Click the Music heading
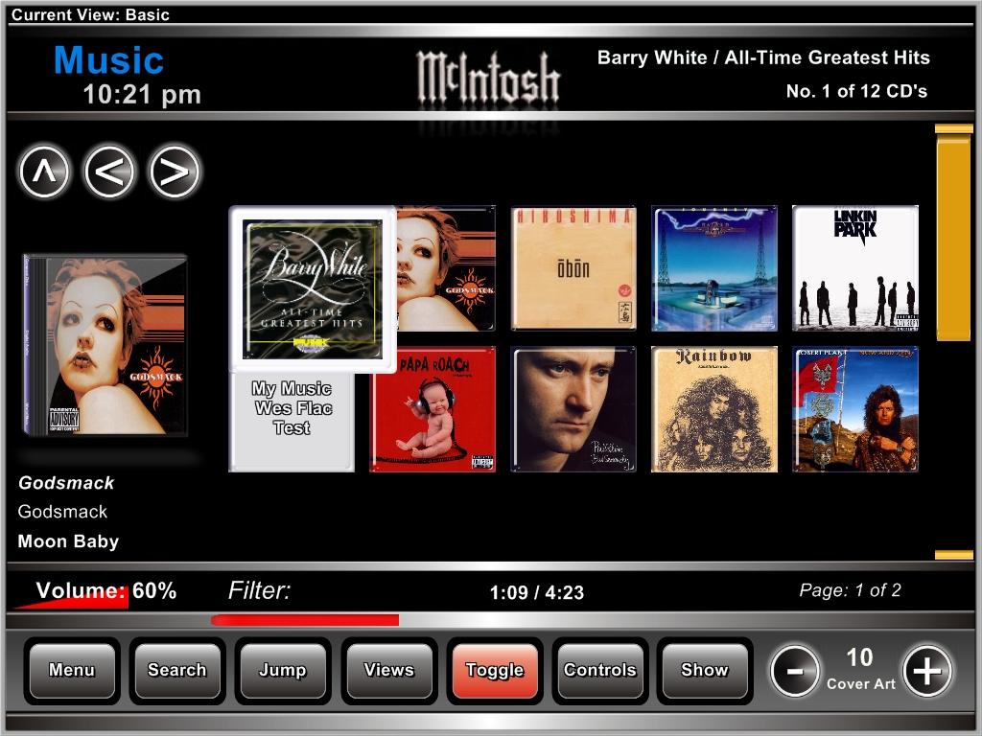The height and width of the screenshot is (736, 982). pos(109,60)
